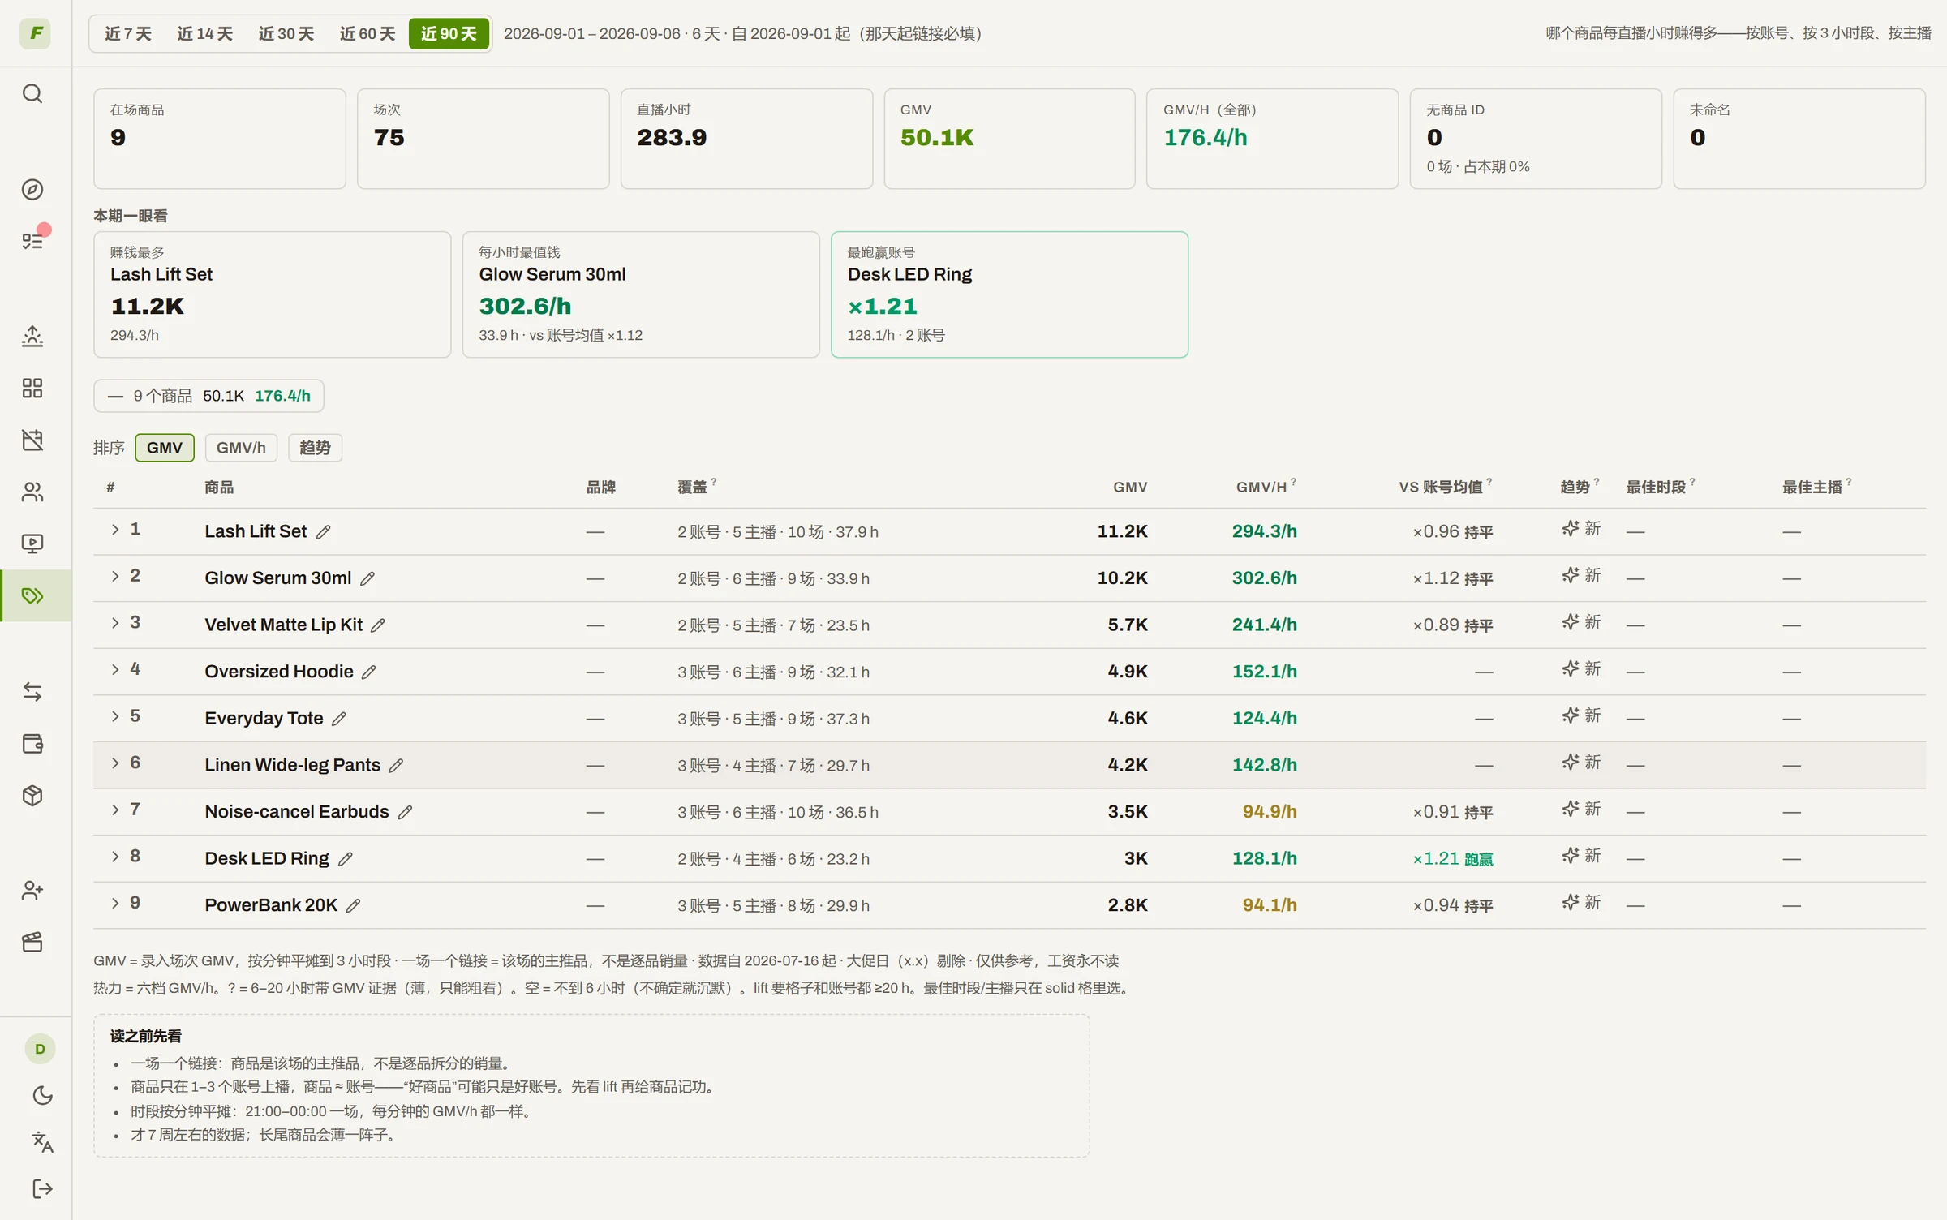Click the 未命名 stat card
The height and width of the screenshot is (1220, 1947).
tap(1799, 139)
